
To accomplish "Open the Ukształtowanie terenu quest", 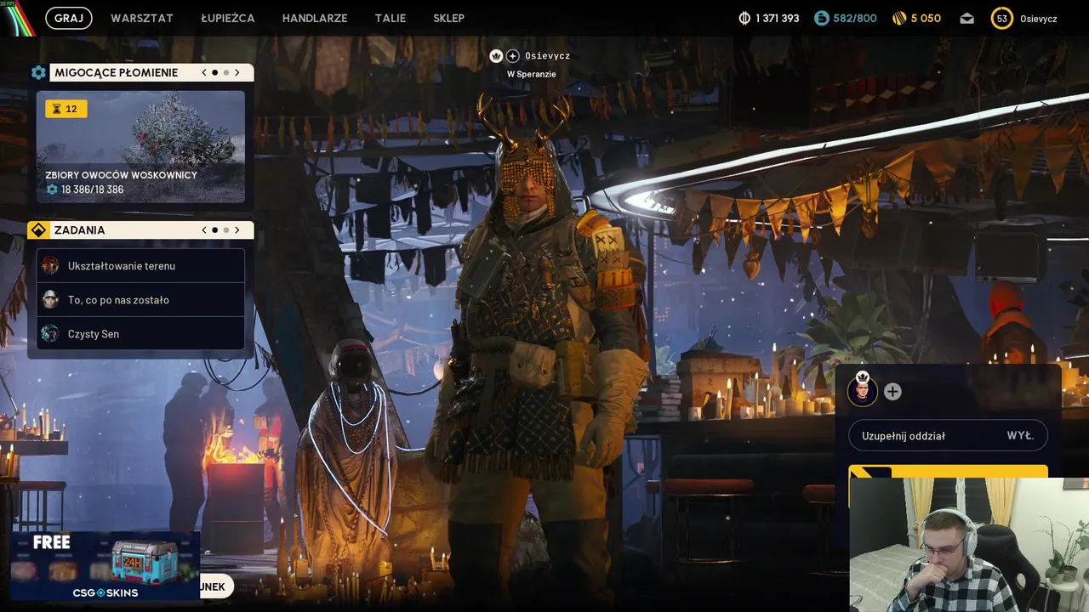I will (140, 266).
